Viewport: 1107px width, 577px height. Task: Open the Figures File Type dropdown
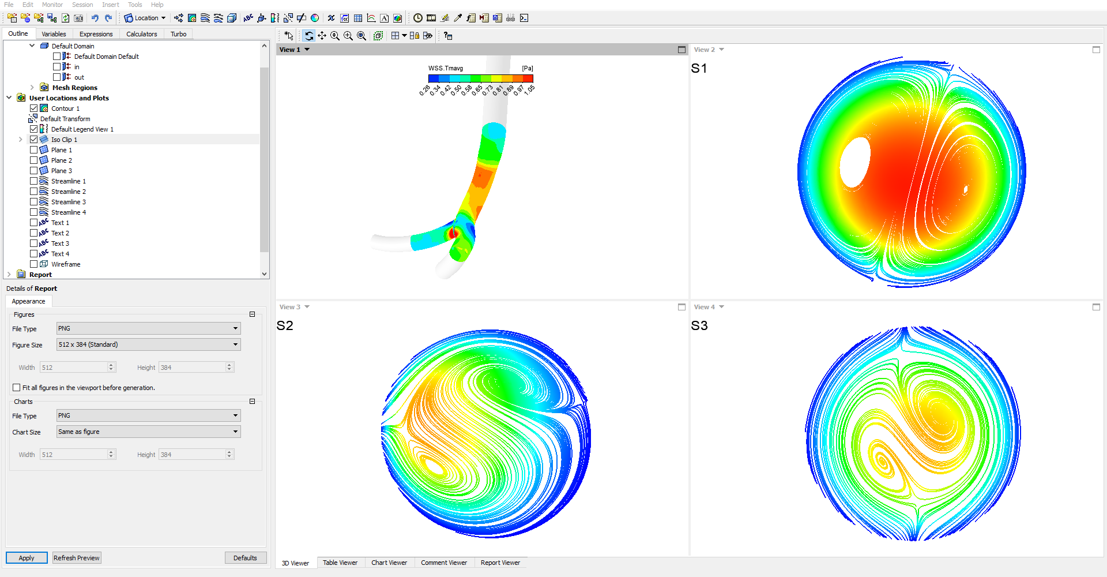coord(148,328)
